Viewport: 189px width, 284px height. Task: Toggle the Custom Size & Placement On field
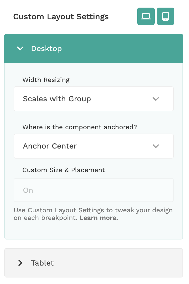pyautogui.click(x=93, y=190)
